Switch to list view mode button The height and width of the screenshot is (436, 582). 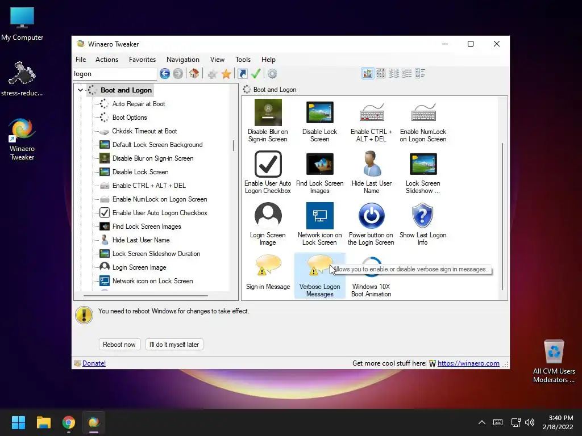[394, 73]
